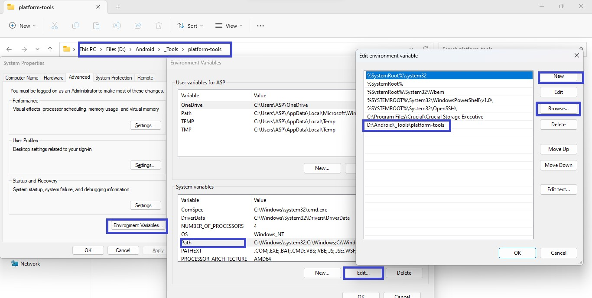Click the Delete trash bin icon
Screen dimensions: 592x298
[x=159, y=26]
